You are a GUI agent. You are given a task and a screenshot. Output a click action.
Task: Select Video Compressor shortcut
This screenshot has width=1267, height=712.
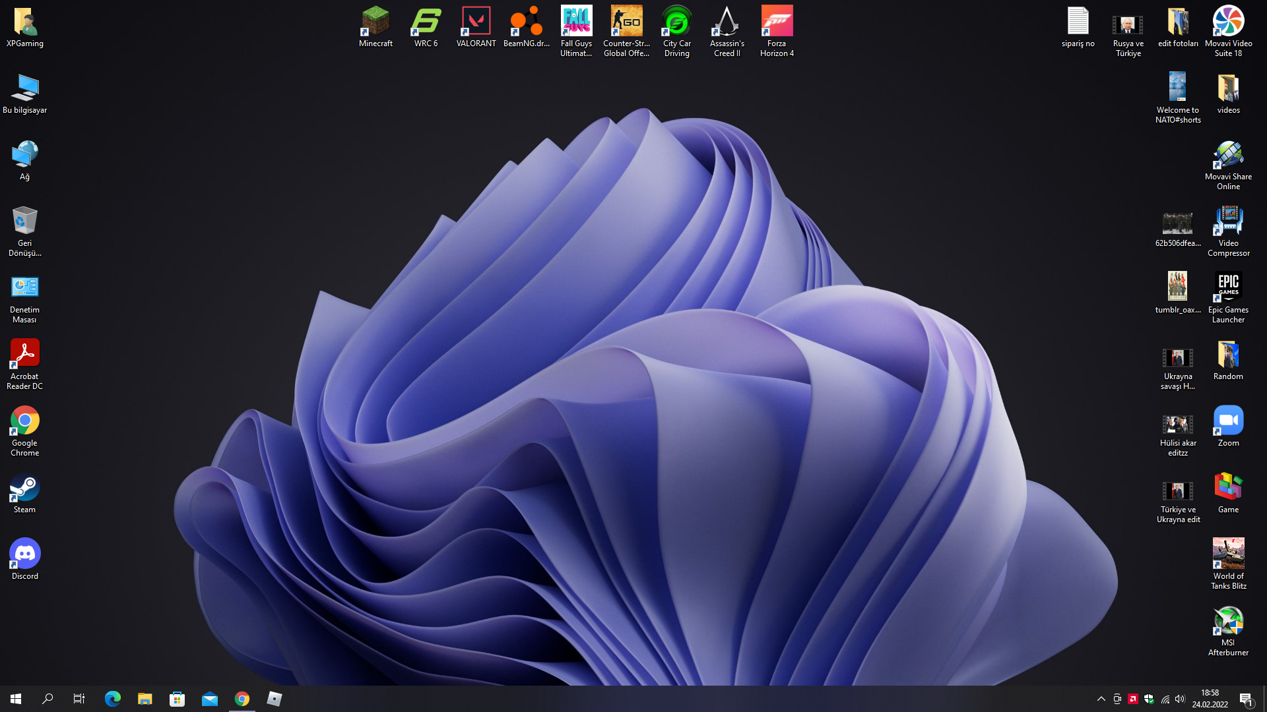[1229, 231]
